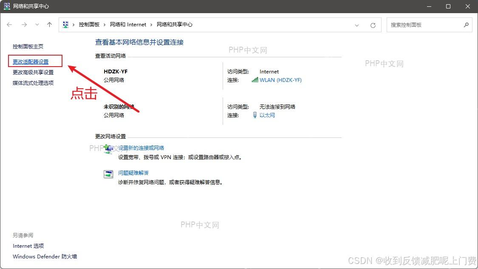Image resolution: width=478 pixels, height=269 pixels.
Task: Click the troubleshooter icon
Action: click(x=108, y=174)
